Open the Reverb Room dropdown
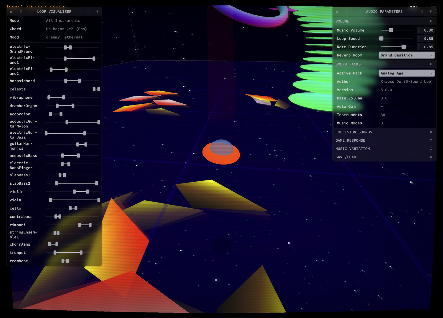 (406, 55)
